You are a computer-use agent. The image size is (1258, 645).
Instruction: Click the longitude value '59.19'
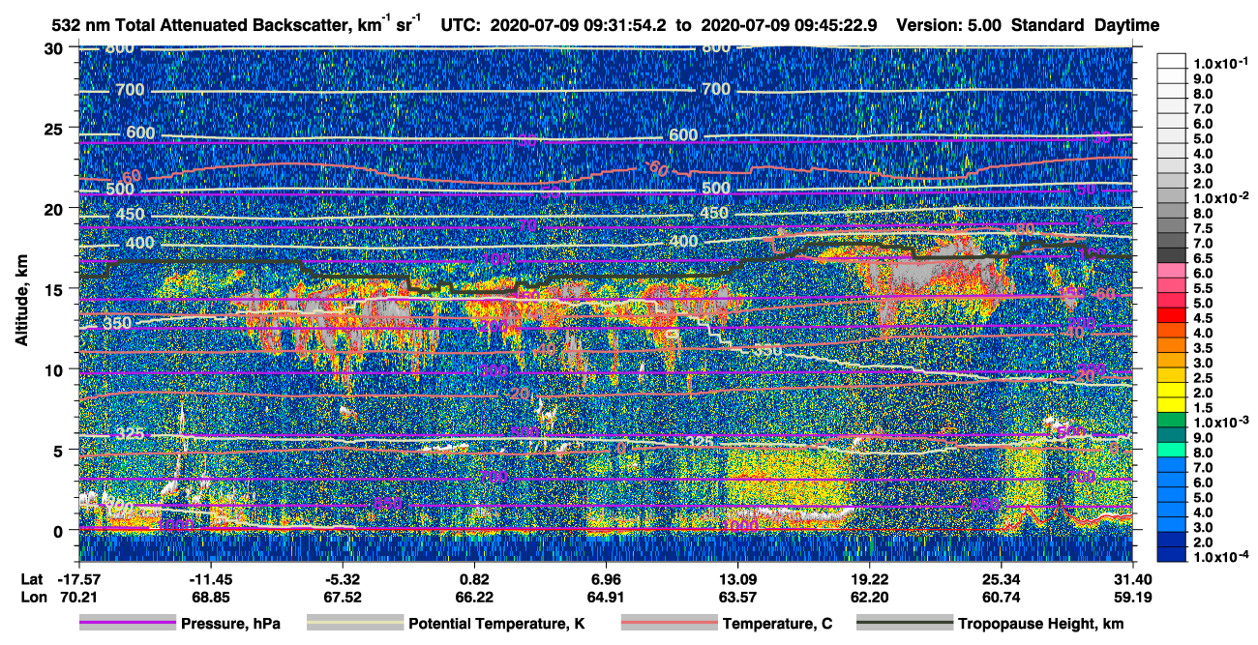click(x=1132, y=598)
